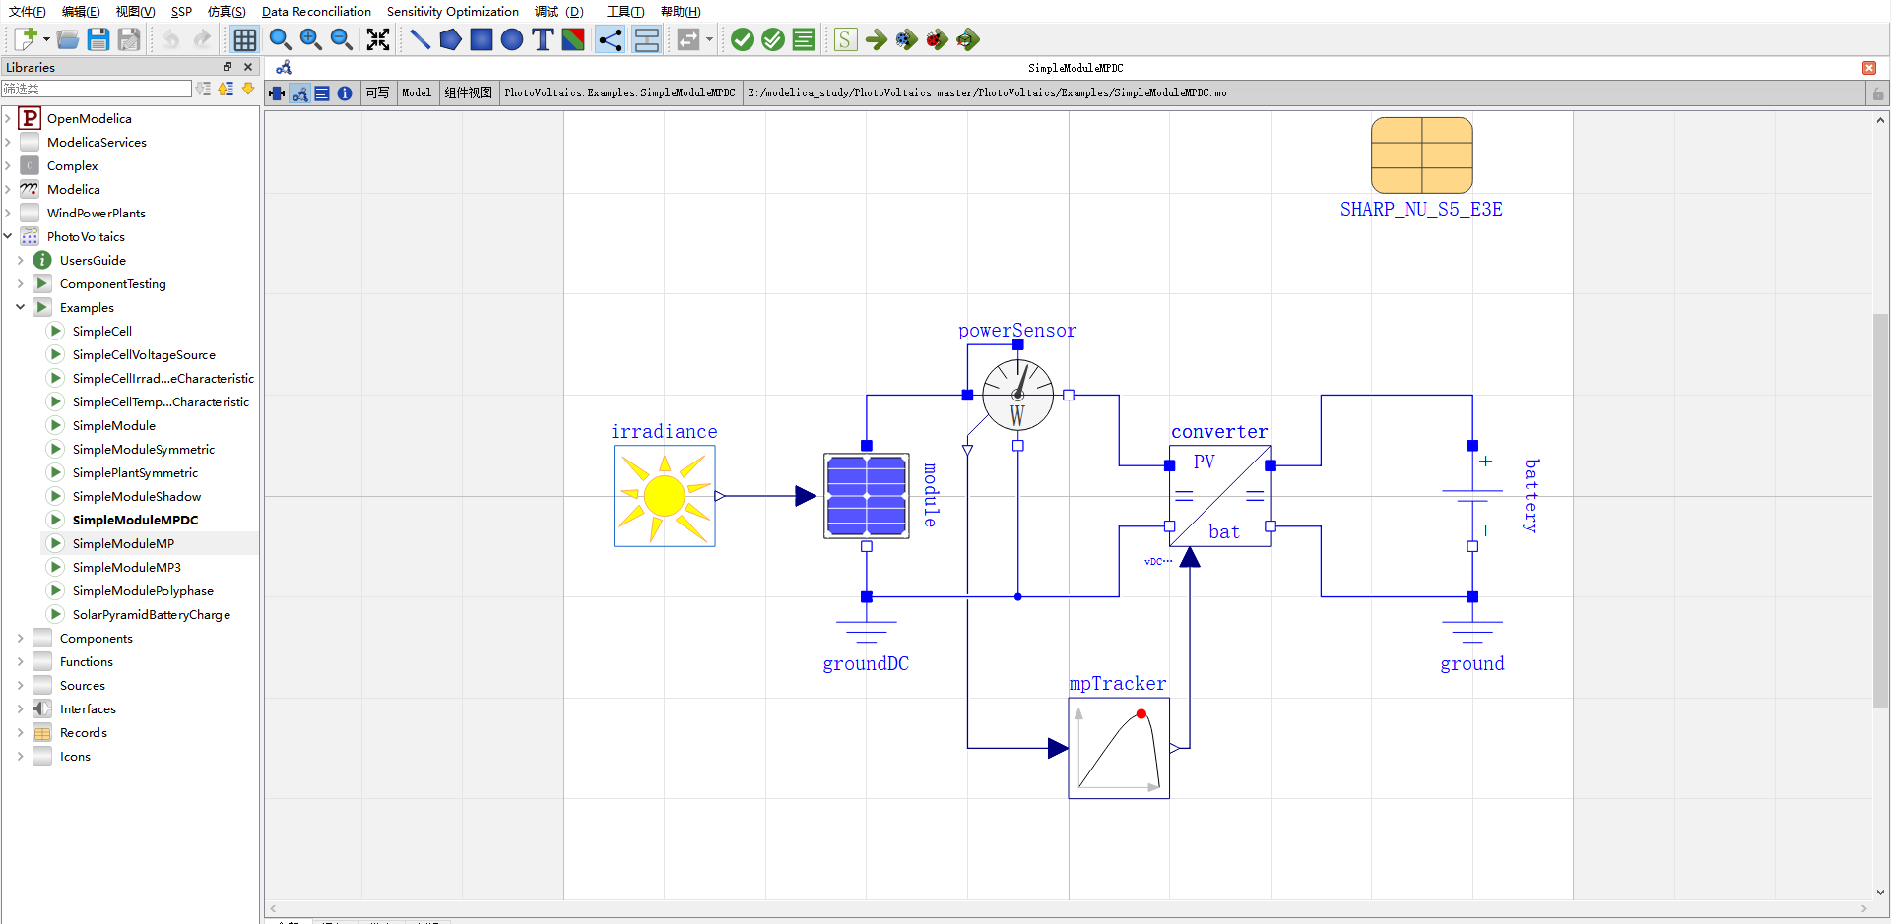Select the Polygon shape tool

tap(450, 39)
